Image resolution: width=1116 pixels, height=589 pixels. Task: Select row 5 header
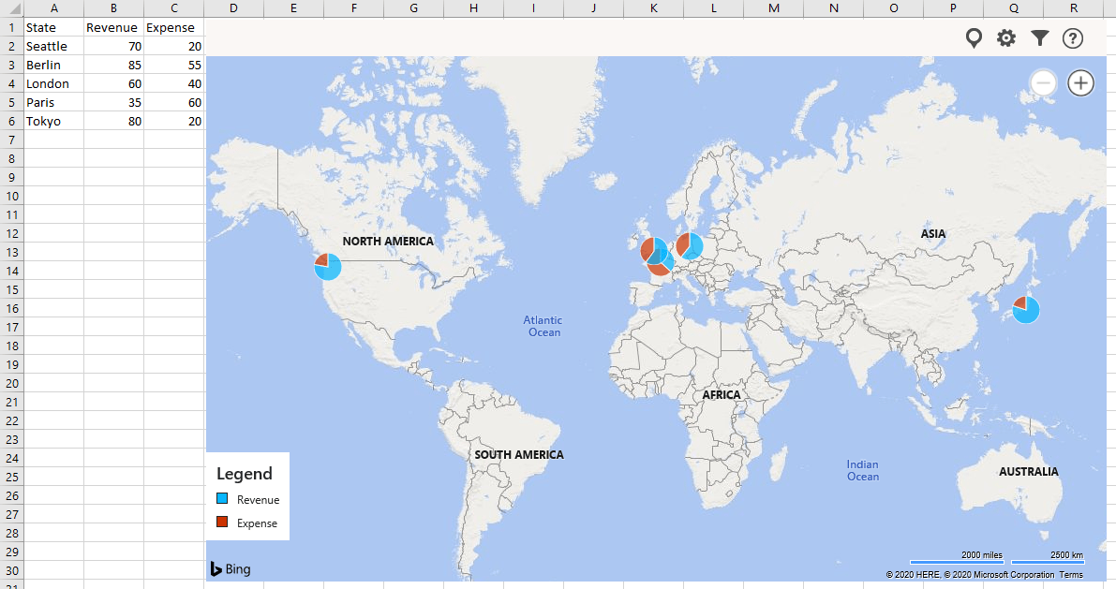pyautogui.click(x=11, y=102)
